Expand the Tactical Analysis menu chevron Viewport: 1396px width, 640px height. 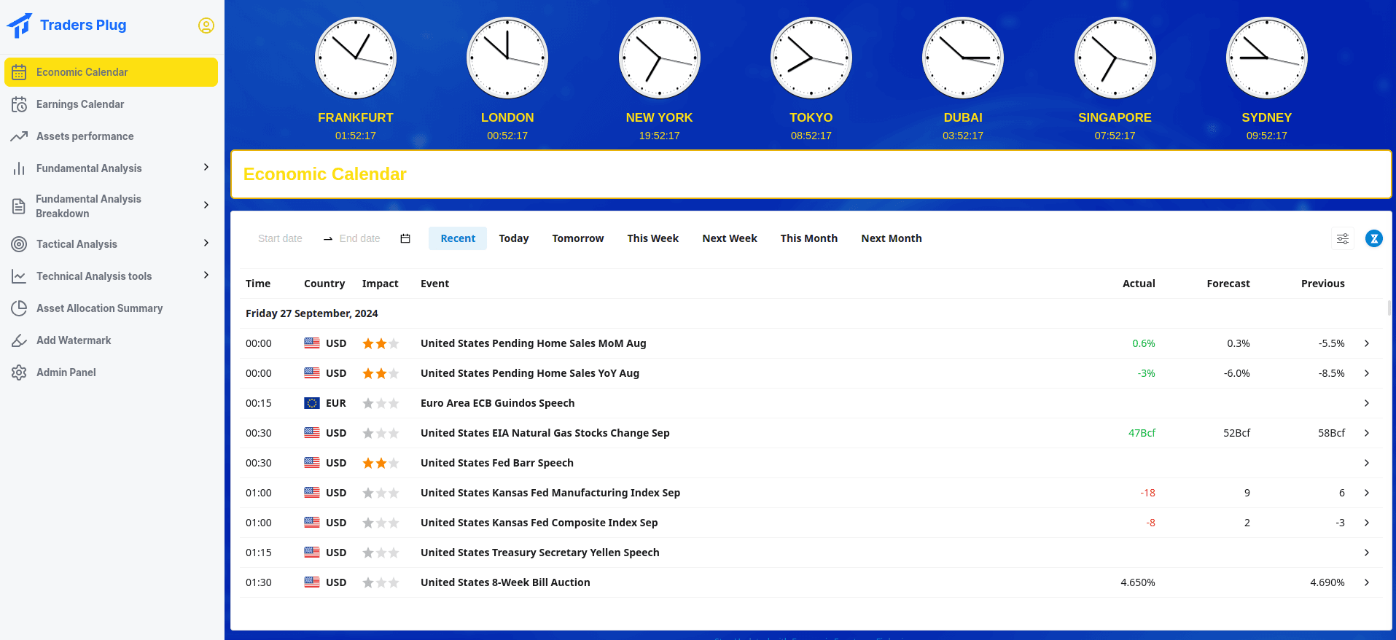pos(206,243)
